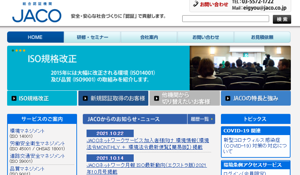300x175 pixels.
Task: Click the eigyou@jaco.co.jp mail address
Action: click(265, 8)
